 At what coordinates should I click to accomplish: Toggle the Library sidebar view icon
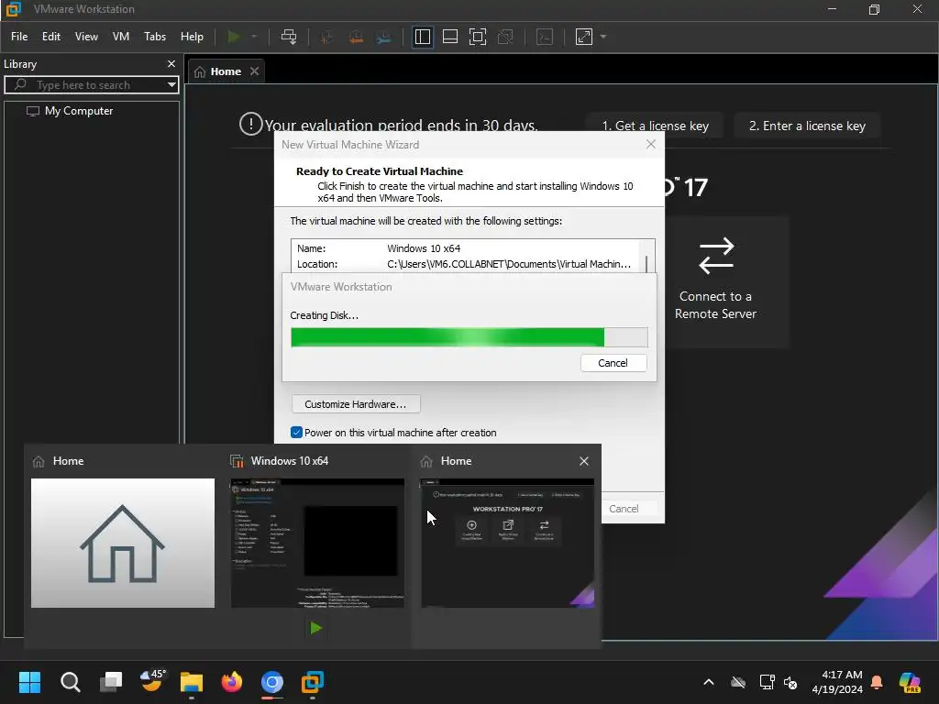tap(422, 37)
